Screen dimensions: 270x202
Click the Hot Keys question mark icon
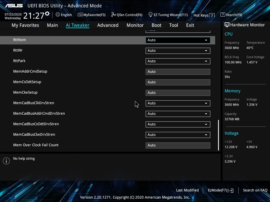(212, 16)
